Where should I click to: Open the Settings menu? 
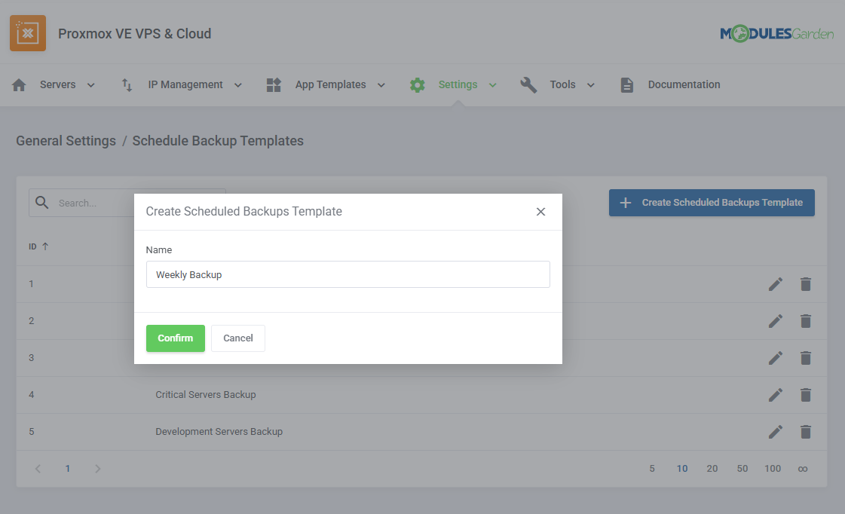(458, 84)
